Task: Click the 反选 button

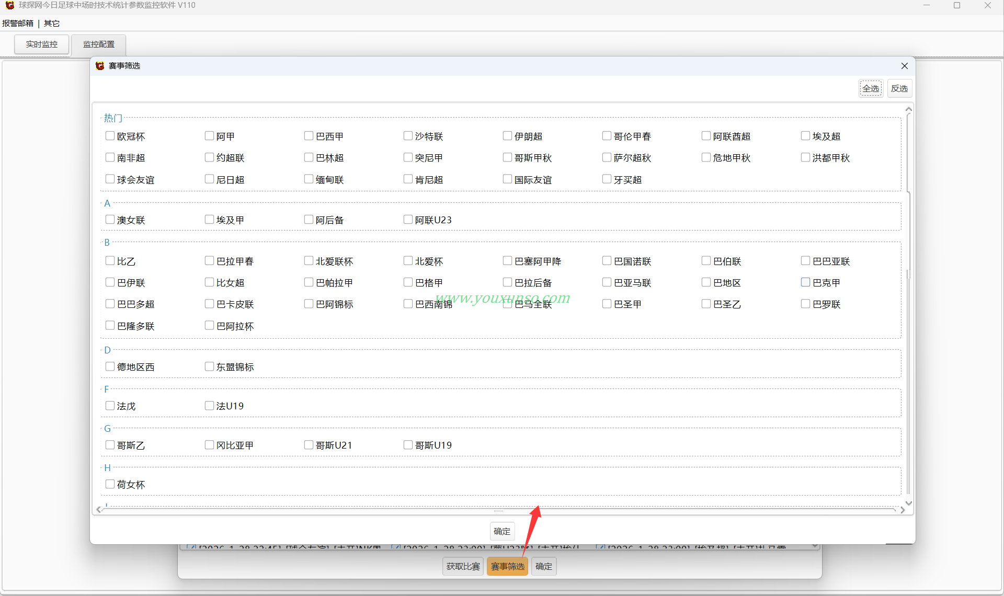Action: click(x=899, y=88)
